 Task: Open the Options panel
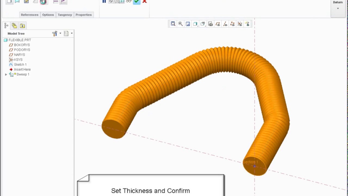coord(48,15)
